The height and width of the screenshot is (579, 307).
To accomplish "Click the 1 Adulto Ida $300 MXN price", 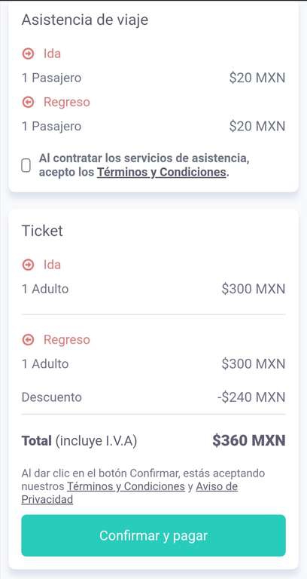I will click(x=254, y=289).
